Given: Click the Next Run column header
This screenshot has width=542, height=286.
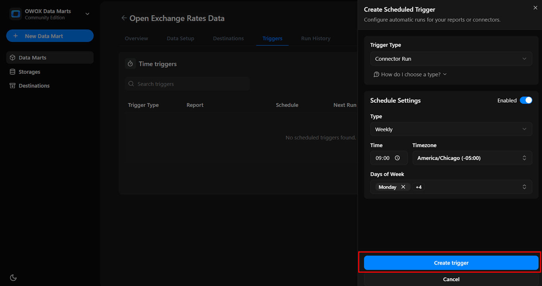Looking at the screenshot, I should click(345, 105).
